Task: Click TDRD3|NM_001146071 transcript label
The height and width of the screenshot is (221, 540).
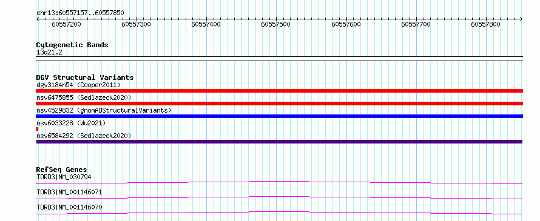Action: tap(69, 192)
